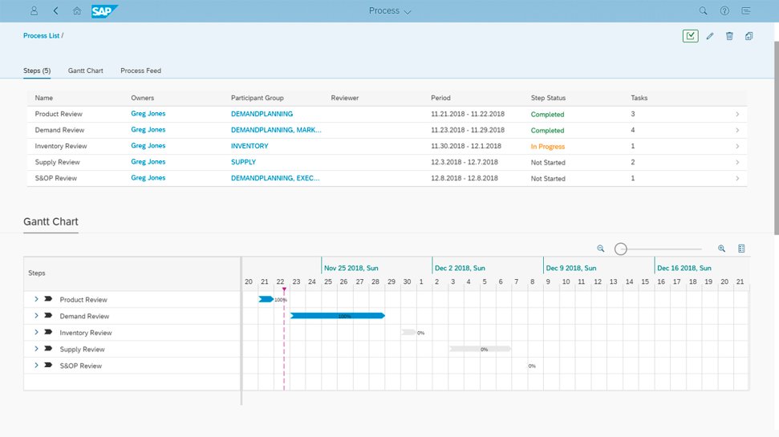Click the copy process icon
The width and height of the screenshot is (779, 437).
[x=749, y=36]
